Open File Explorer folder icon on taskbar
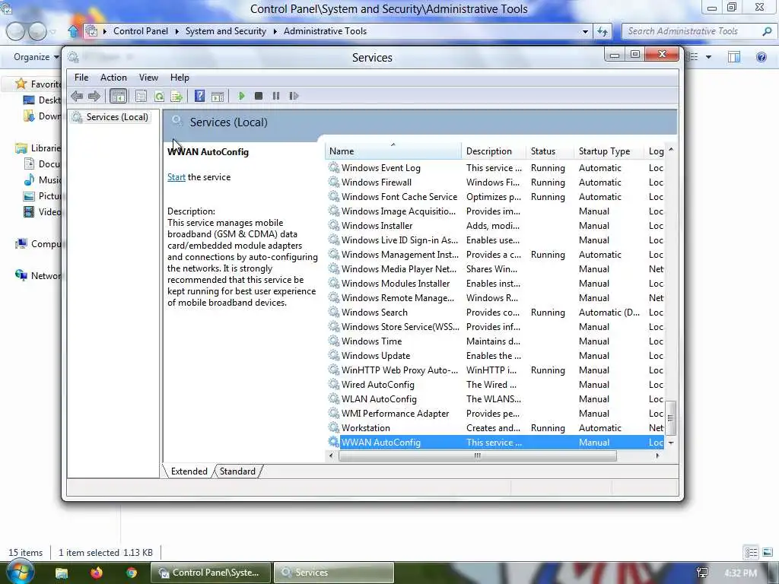Viewport: 779px width, 584px height. (x=62, y=573)
